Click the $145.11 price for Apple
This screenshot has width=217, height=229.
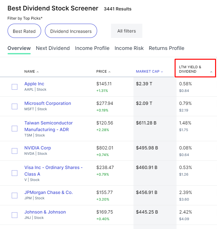coord(104,84)
